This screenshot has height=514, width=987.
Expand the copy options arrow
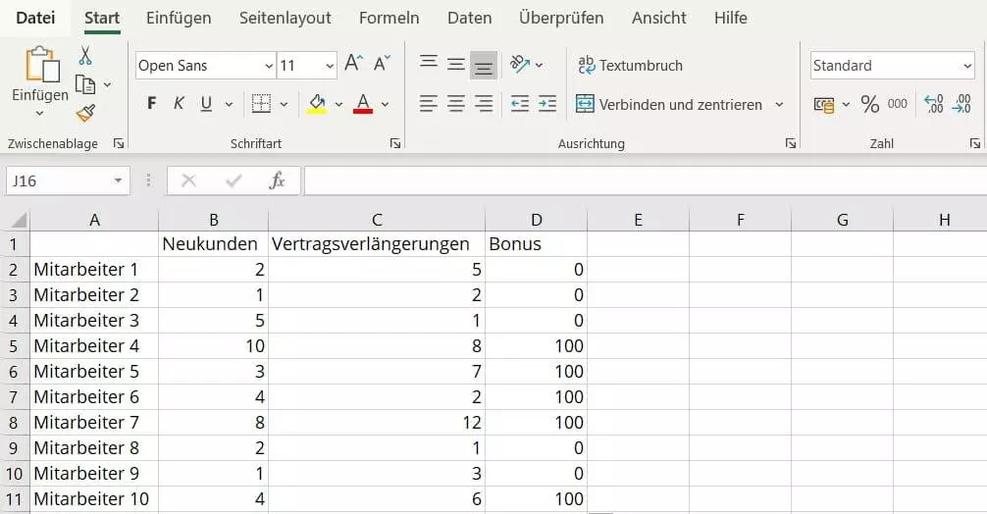[x=108, y=84]
